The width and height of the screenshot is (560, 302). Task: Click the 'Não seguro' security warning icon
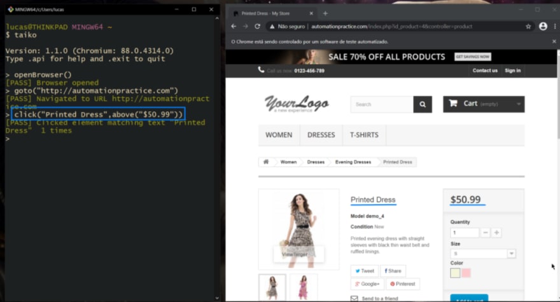pyautogui.click(x=272, y=27)
